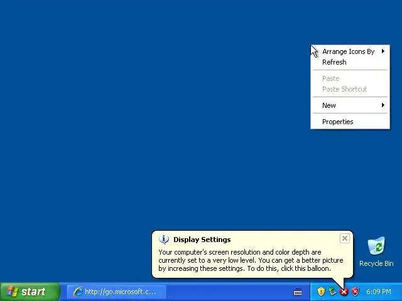Select the greyed Paste menu entry
The image size is (402, 301).
pyautogui.click(x=350, y=78)
